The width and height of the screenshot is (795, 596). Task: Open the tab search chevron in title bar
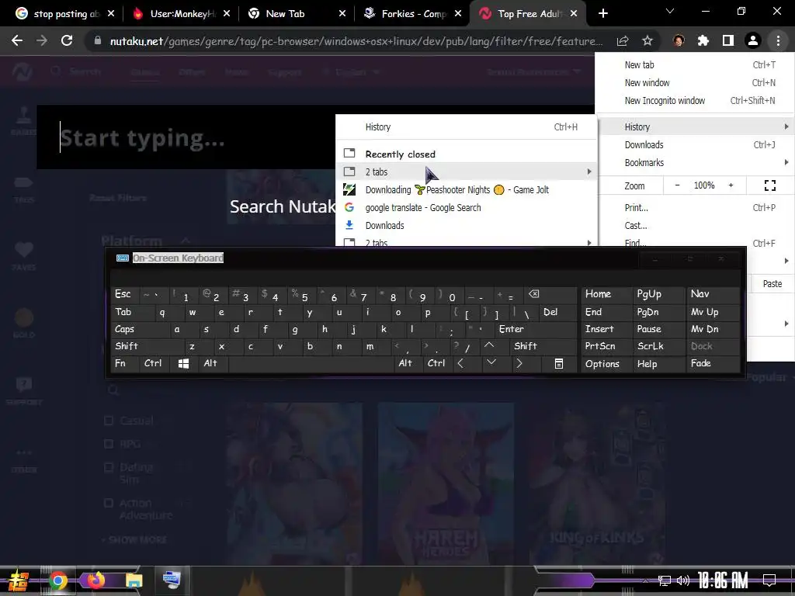pyautogui.click(x=670, y=11)
